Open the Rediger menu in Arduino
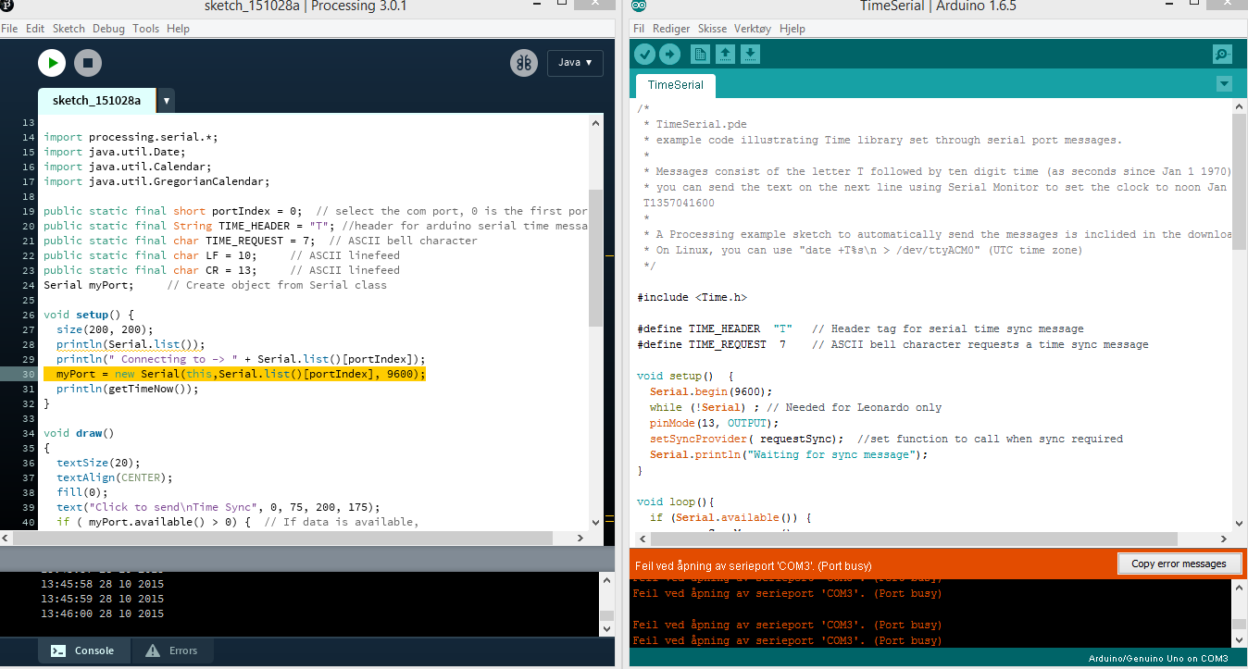The height and width of the screenshot is (669, 1248). click(671, 29)
